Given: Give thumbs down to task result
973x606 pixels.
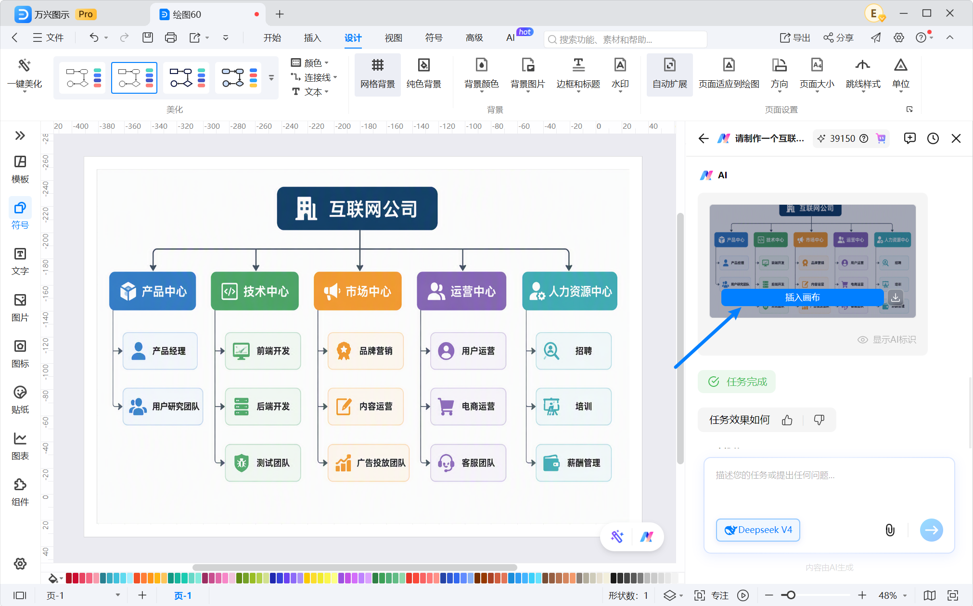Looking at the screenshot, I should 819,420.
